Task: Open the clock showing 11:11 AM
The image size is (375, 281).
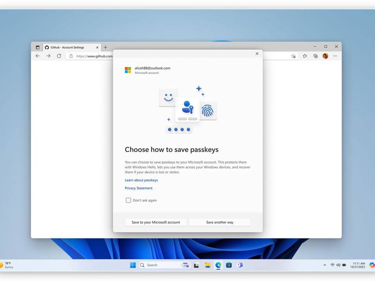Action: (x=358, y=265)
